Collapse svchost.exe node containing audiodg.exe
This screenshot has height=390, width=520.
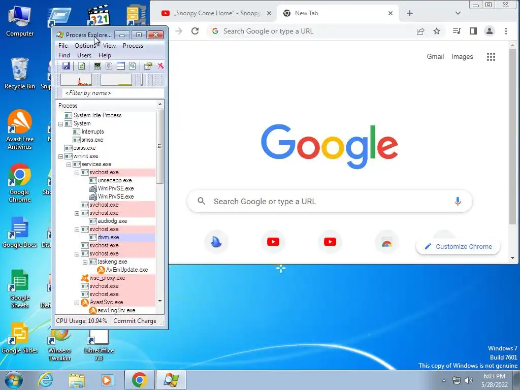(77, 213)
